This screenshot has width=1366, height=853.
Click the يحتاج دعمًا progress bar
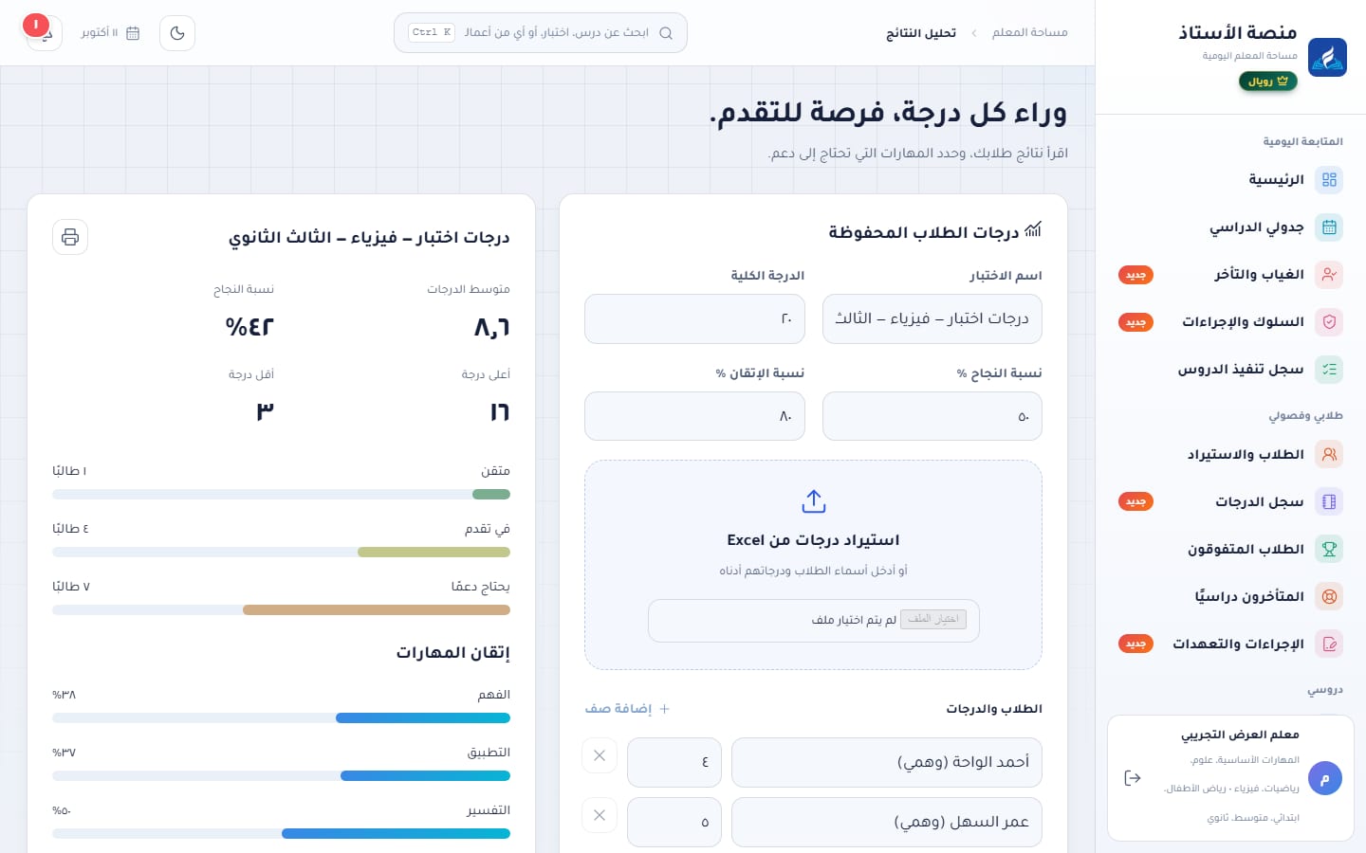(282, 609)
